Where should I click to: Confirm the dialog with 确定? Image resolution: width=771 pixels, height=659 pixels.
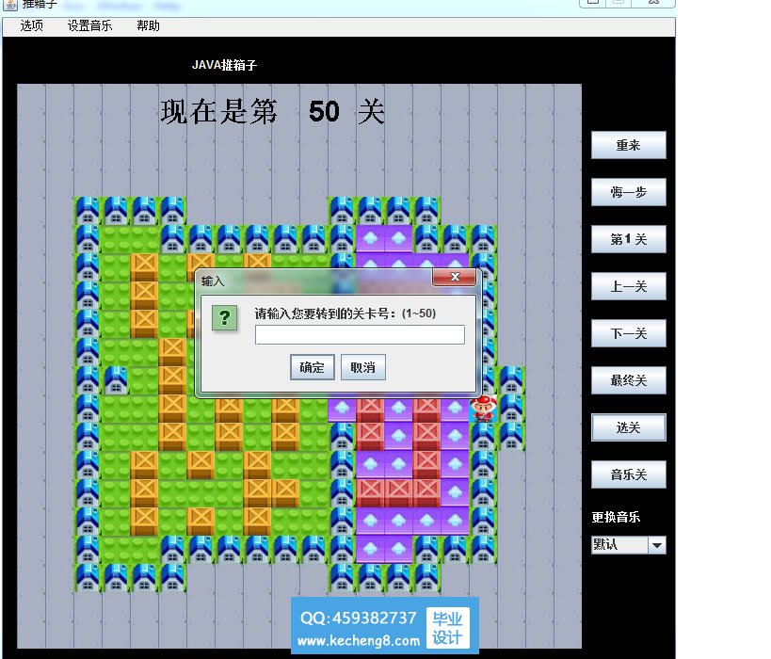313,367
